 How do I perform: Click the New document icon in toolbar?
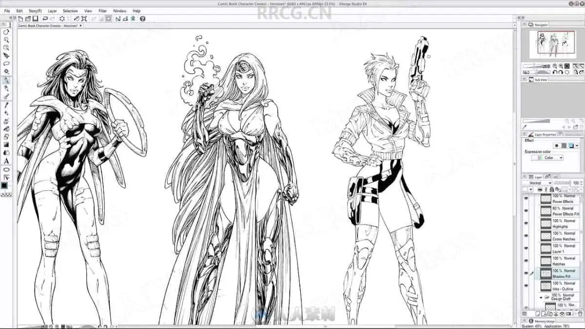click(x=21, y=19)
